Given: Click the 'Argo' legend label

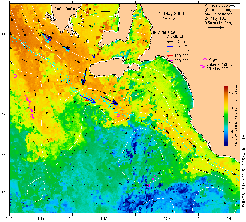Looking at the screenshot, I should (x=213, y=60).
